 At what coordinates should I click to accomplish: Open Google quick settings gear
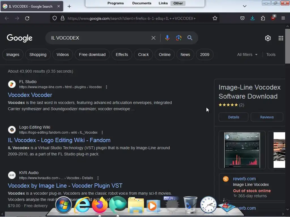point(268,38)
